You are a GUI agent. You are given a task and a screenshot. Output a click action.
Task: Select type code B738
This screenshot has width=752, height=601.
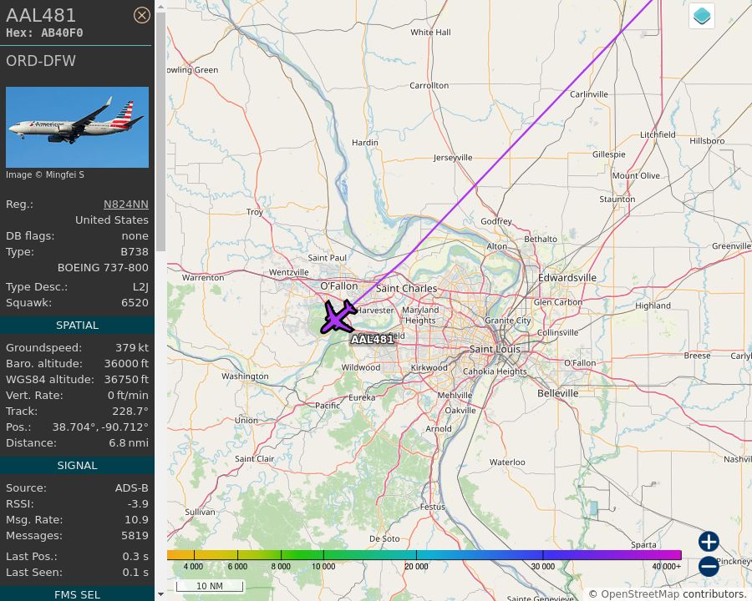135,251
